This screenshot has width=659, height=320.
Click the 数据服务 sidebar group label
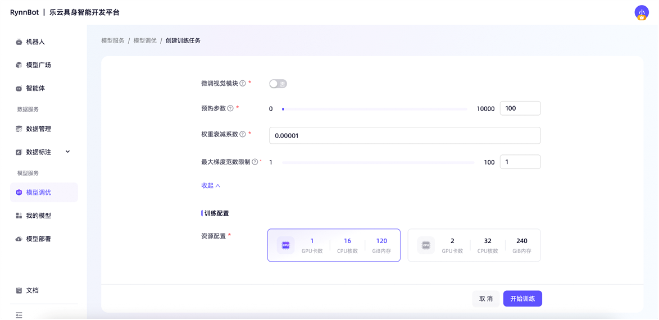pos(28,109)
